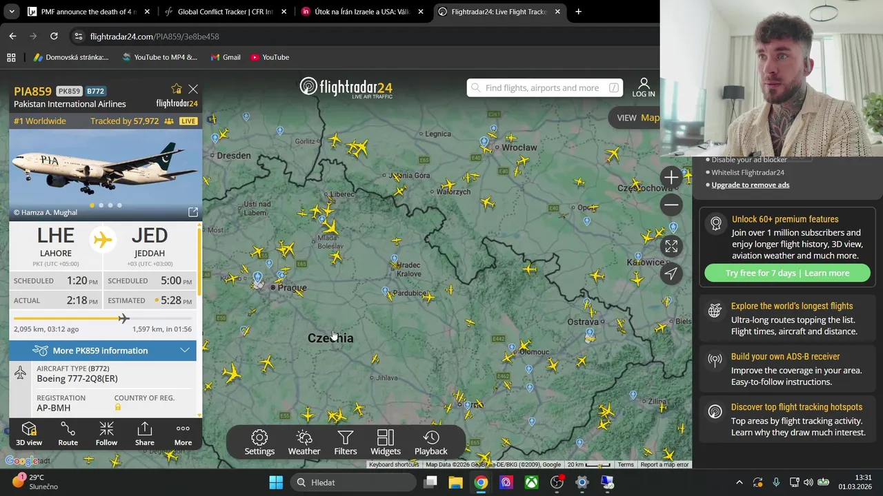Go back to previous page
The image size is (883, 496).
tap(12, 36)
